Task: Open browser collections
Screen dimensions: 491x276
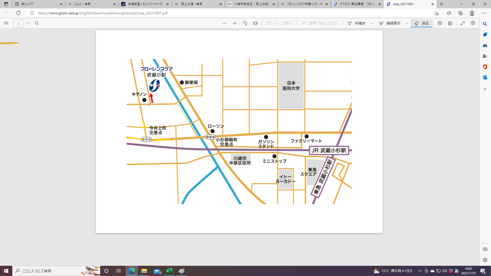Action: pyautogui.click(x=460, y=13)
